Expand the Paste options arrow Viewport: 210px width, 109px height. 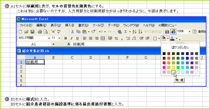click(x=89, y=32)
